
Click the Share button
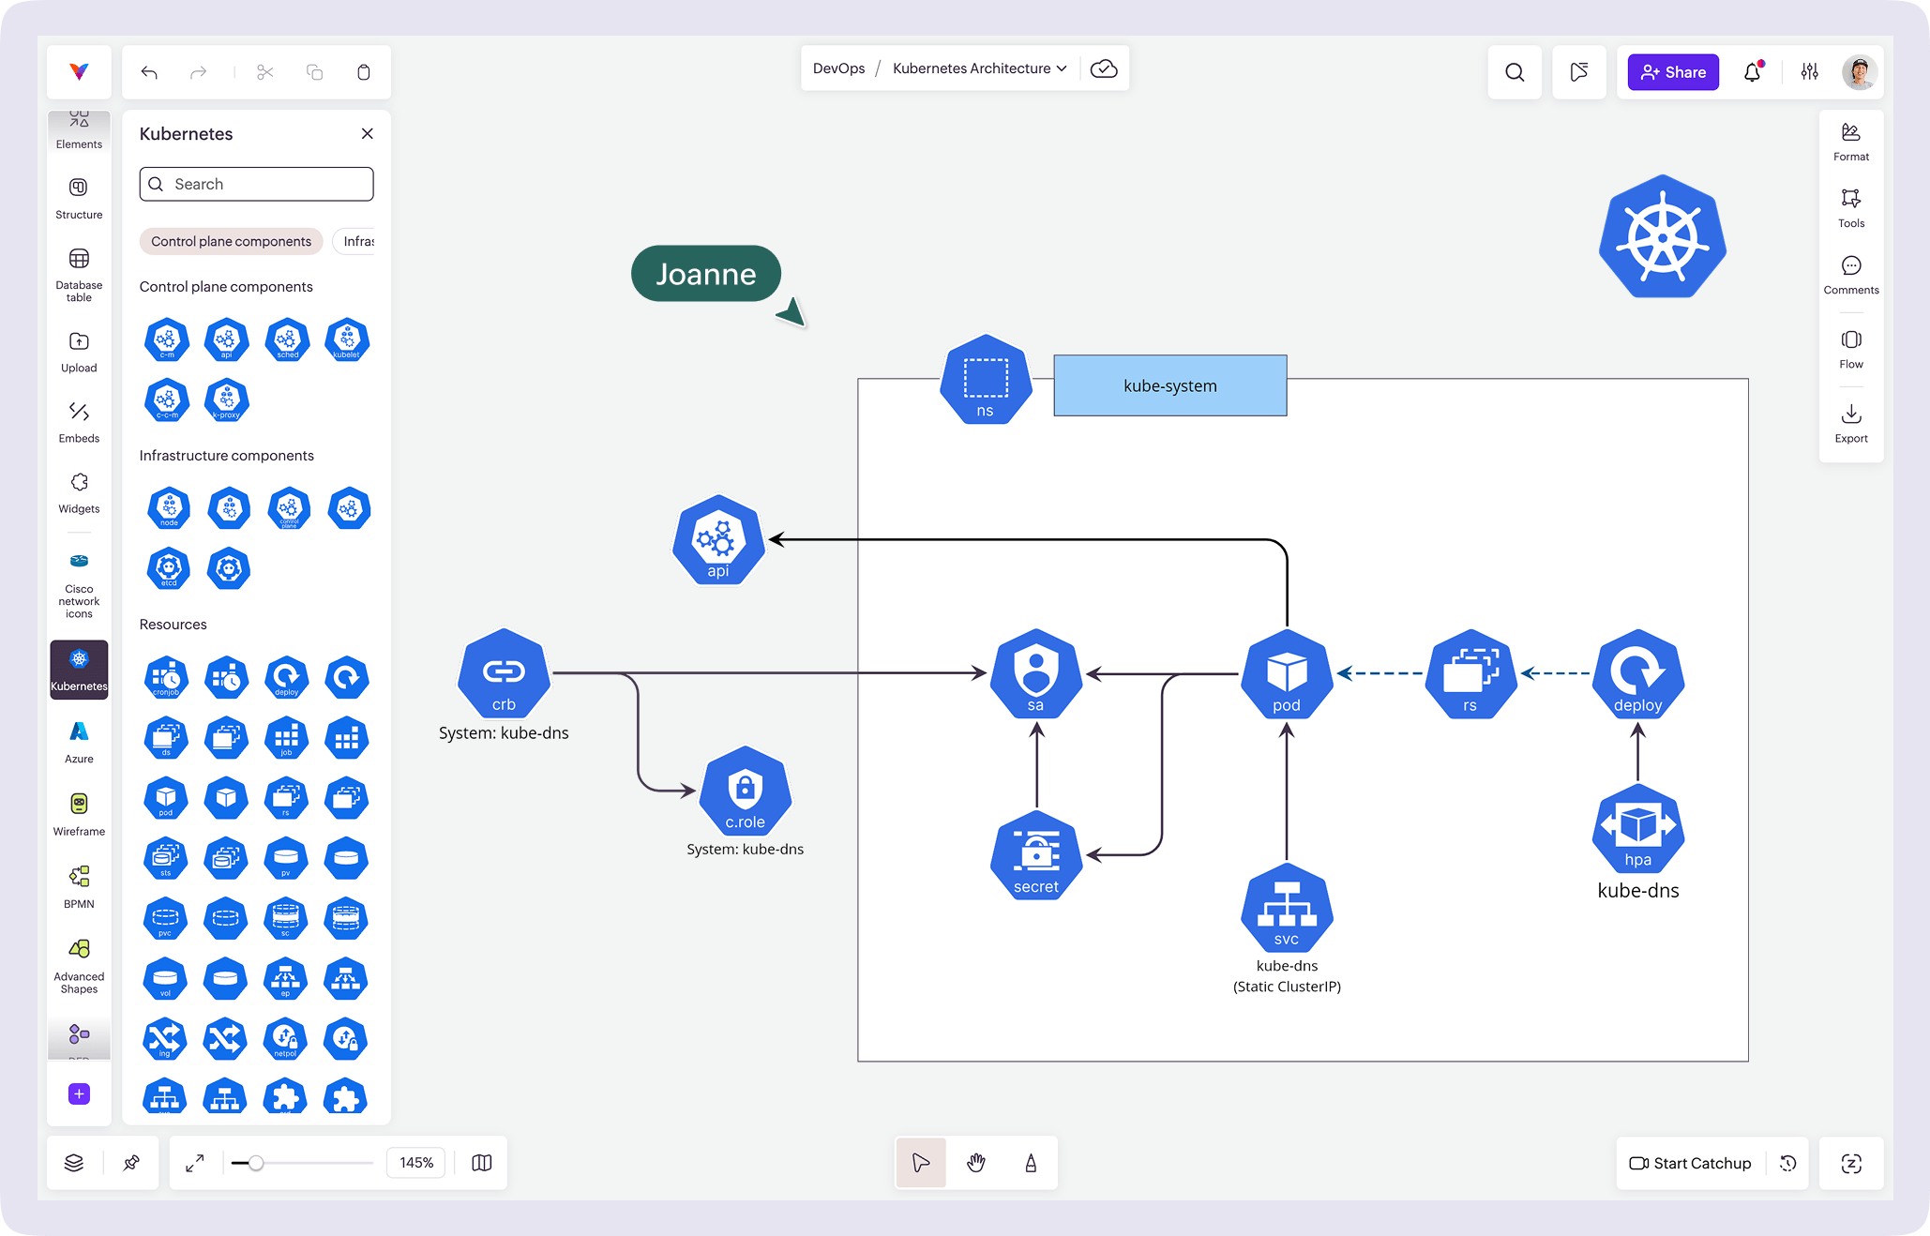pyautogui.click(x=1673, y=72)
